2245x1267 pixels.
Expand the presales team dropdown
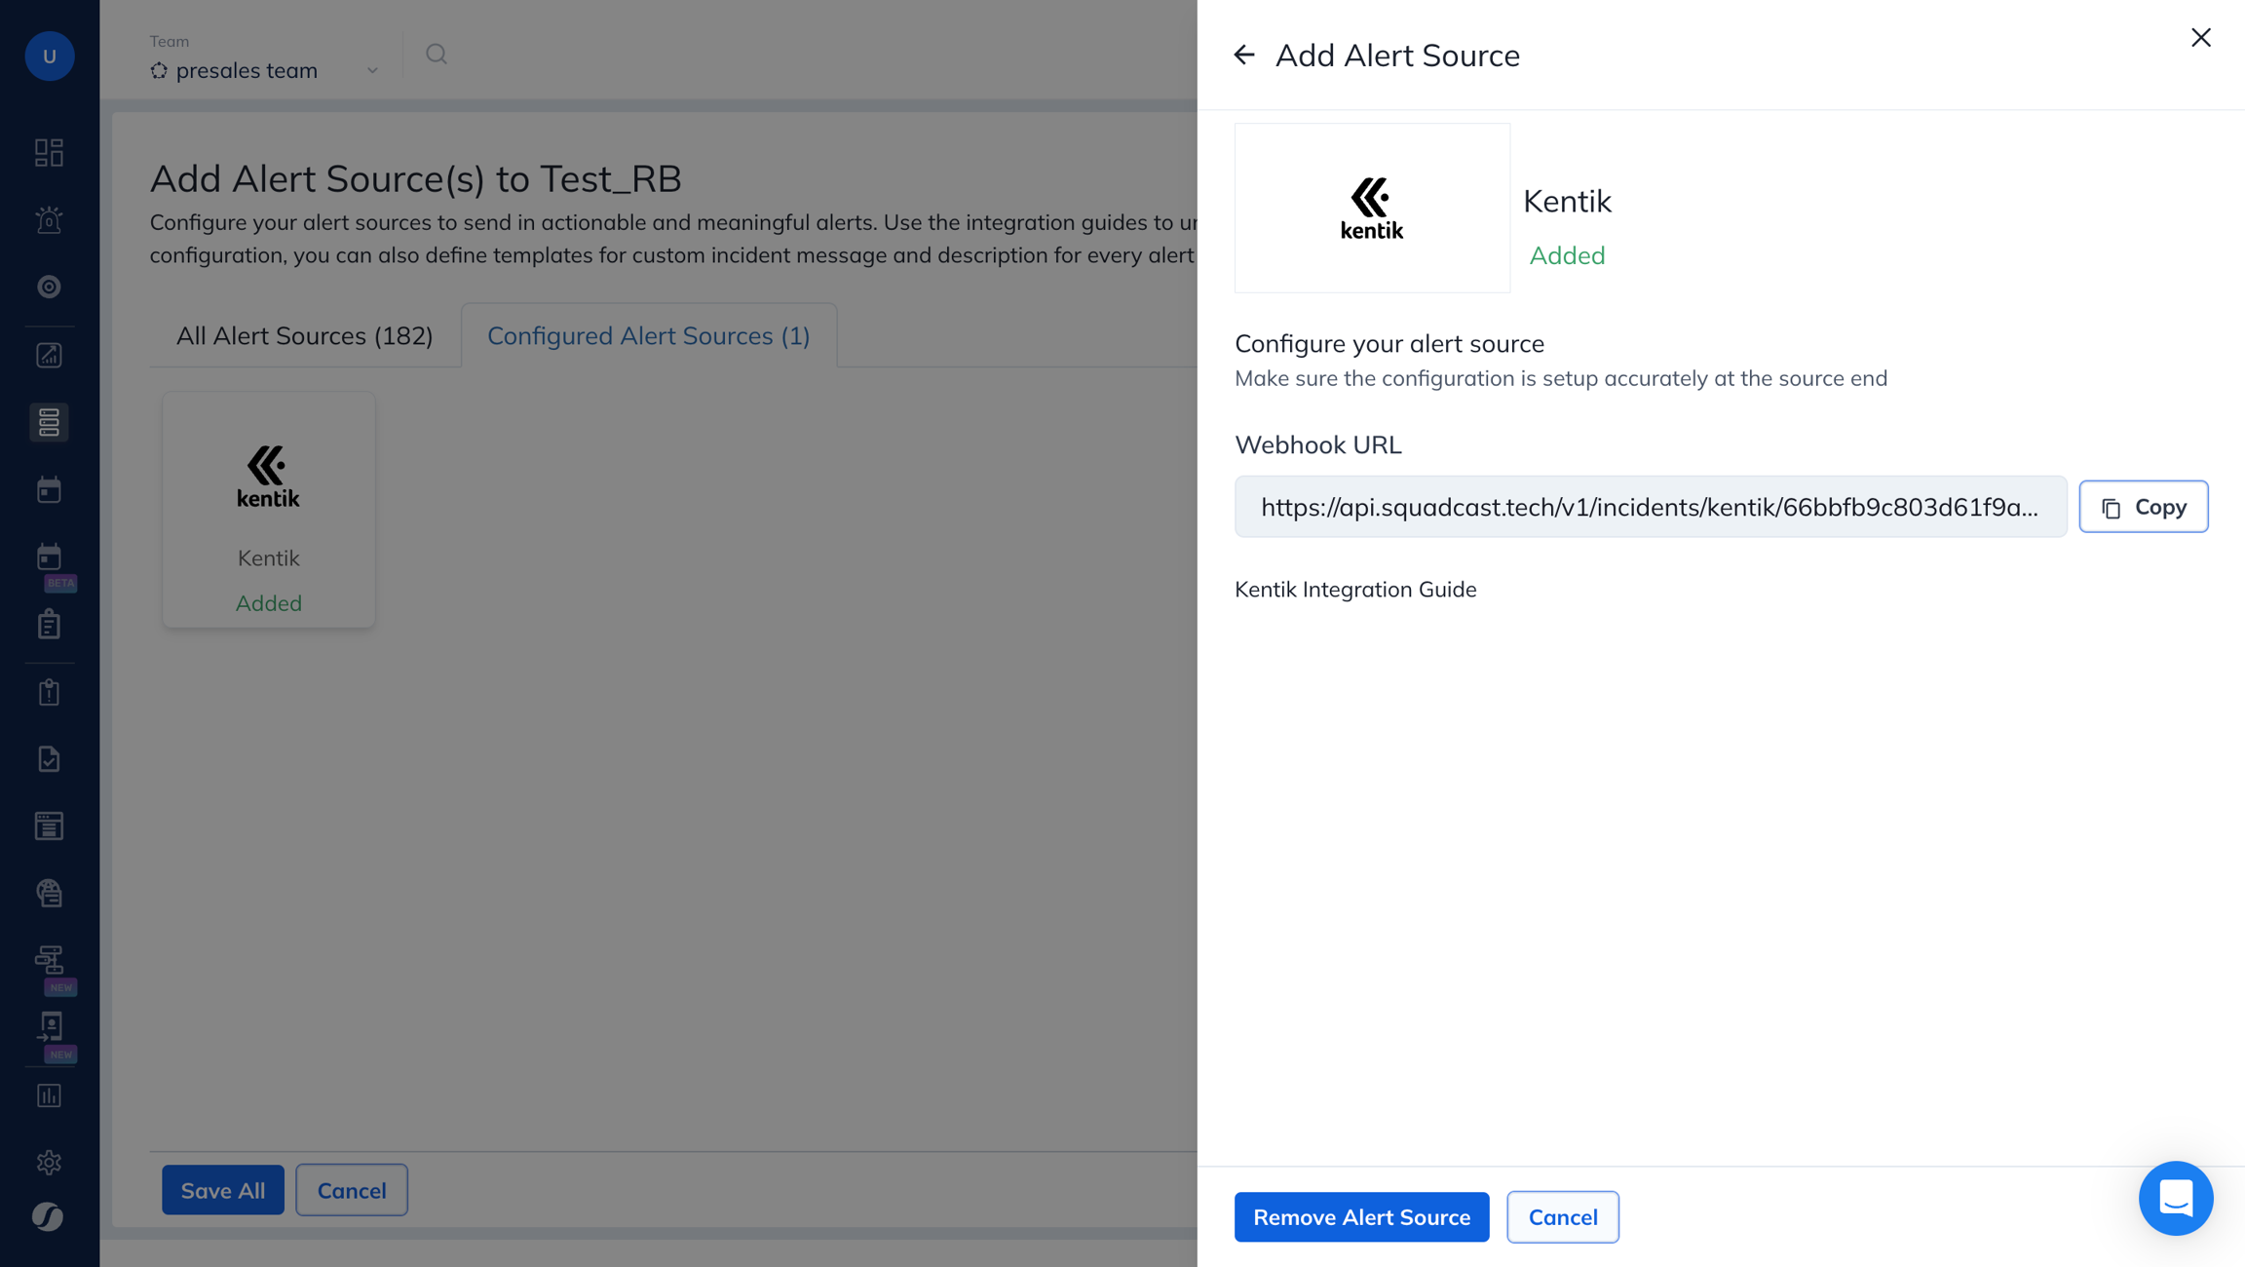pyautogui.click(x=264, y=70)
